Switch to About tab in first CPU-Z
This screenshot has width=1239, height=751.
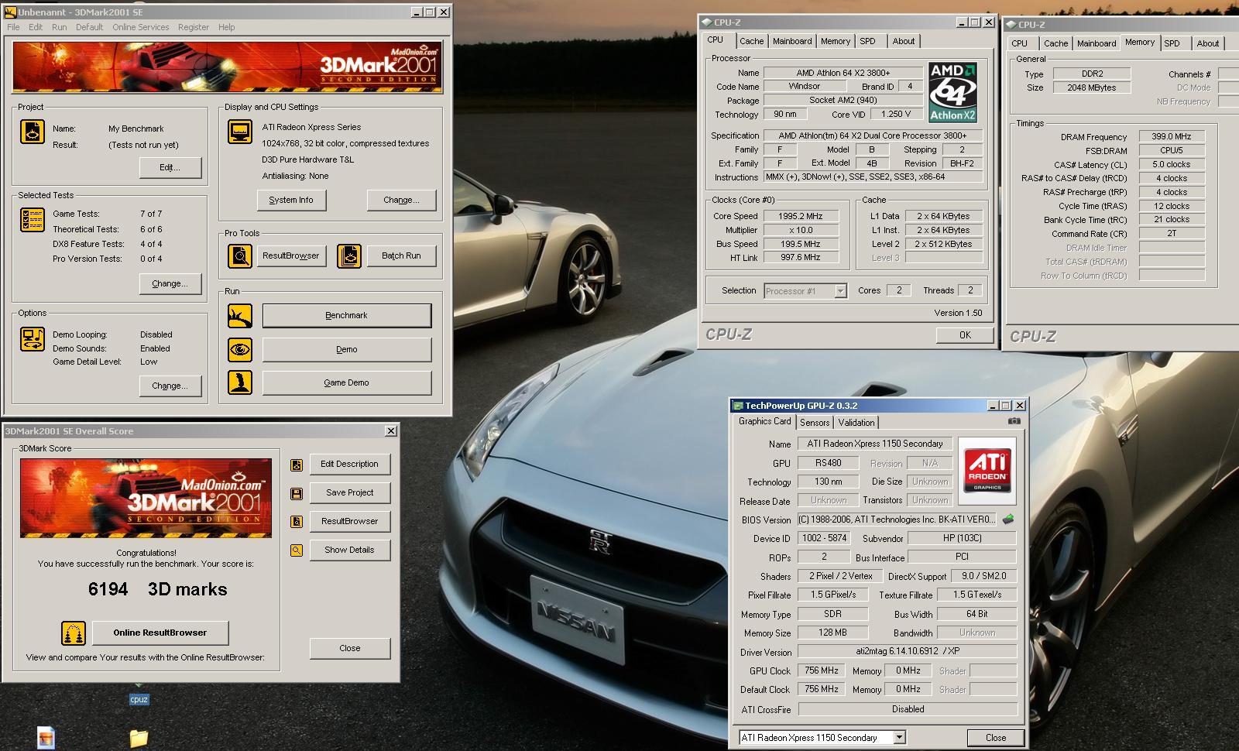[x=903, y=41]
